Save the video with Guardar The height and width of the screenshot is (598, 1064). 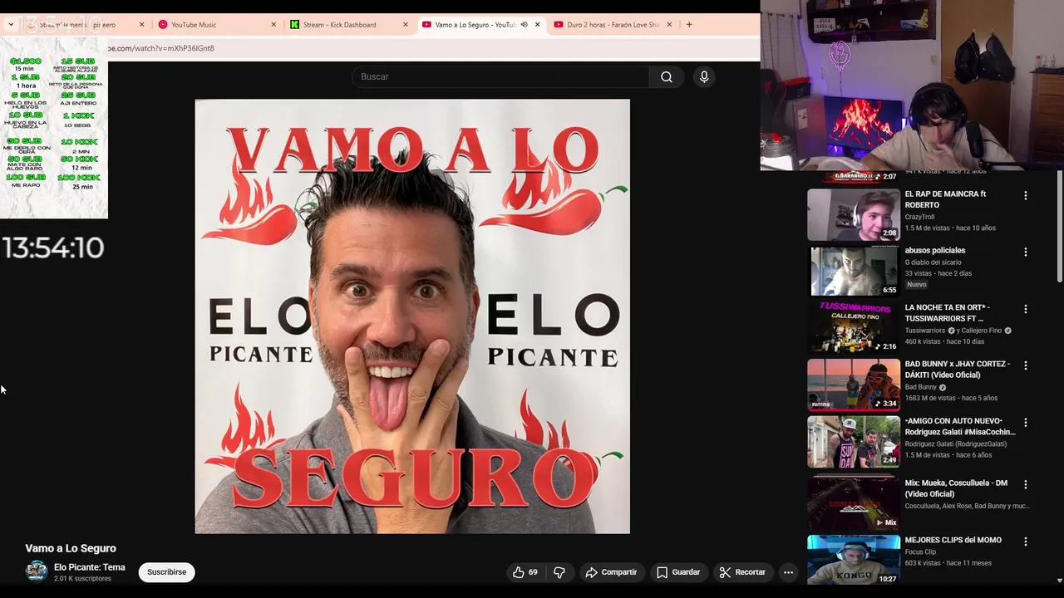pos(678,572)
